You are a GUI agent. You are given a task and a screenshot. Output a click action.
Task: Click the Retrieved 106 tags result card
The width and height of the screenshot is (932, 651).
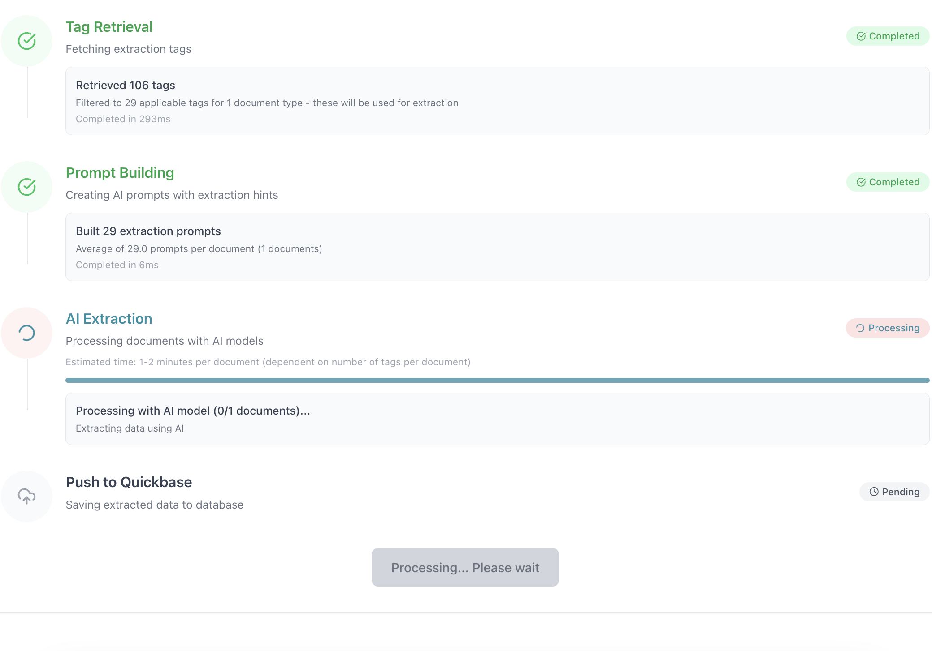click(497, 101)
